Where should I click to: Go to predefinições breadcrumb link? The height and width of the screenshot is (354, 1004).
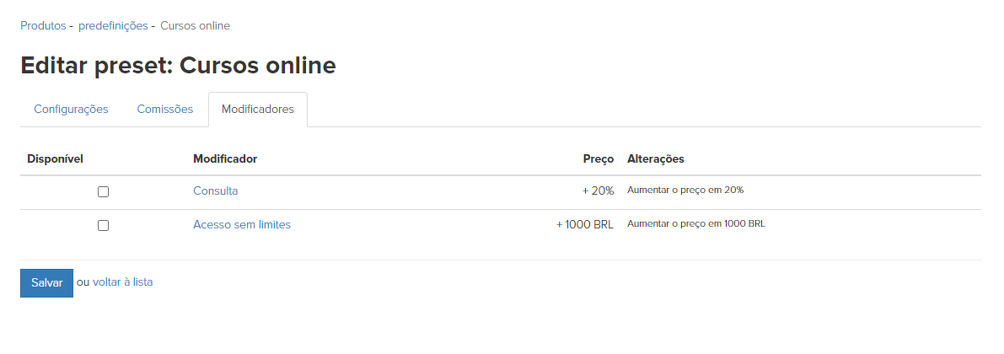[113, 25]
